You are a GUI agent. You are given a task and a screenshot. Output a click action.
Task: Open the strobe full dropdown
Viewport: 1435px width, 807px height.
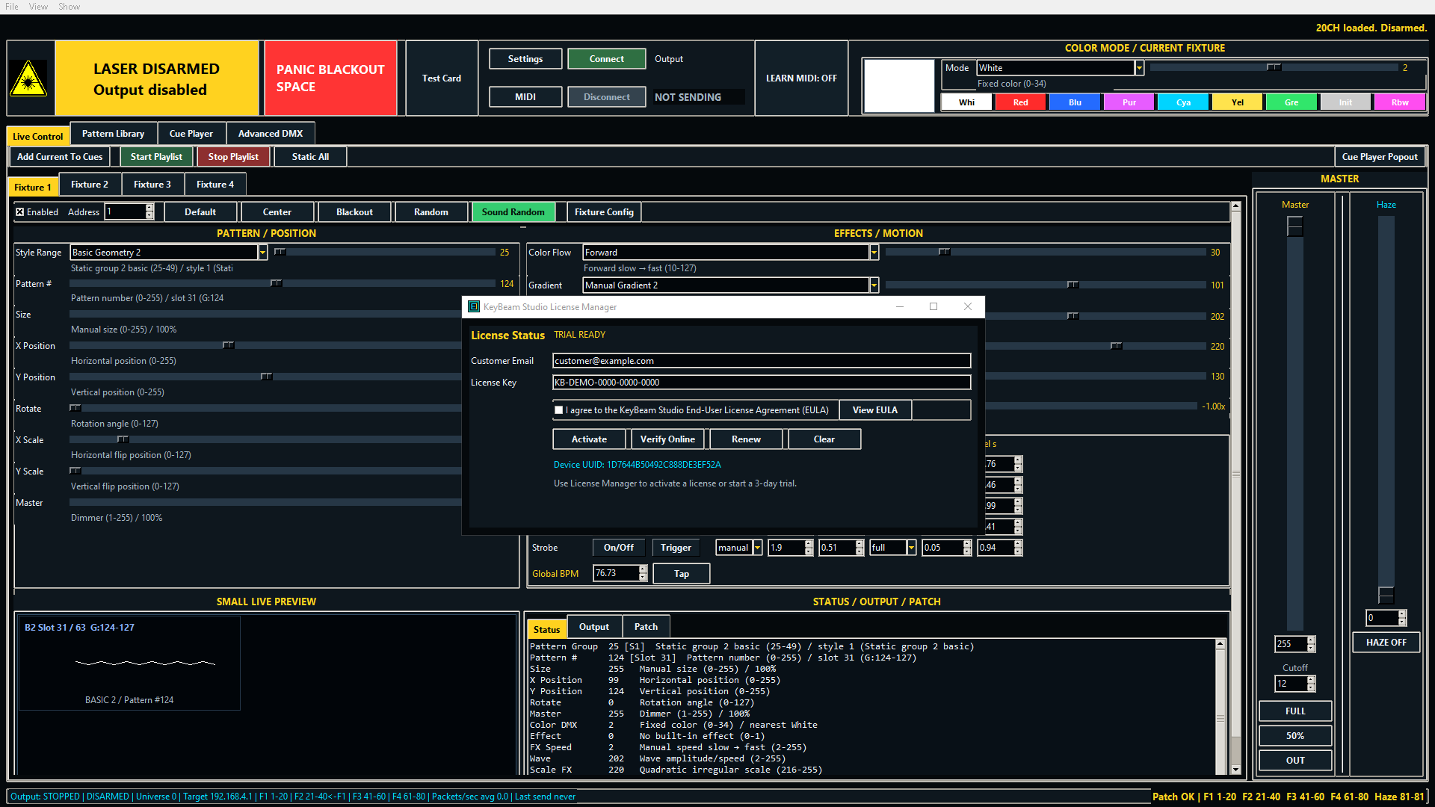(911, 548)
